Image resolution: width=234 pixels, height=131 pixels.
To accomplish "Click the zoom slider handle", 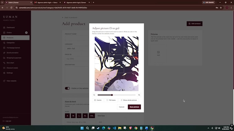I will pyautogui.click(x=112, y=95).
